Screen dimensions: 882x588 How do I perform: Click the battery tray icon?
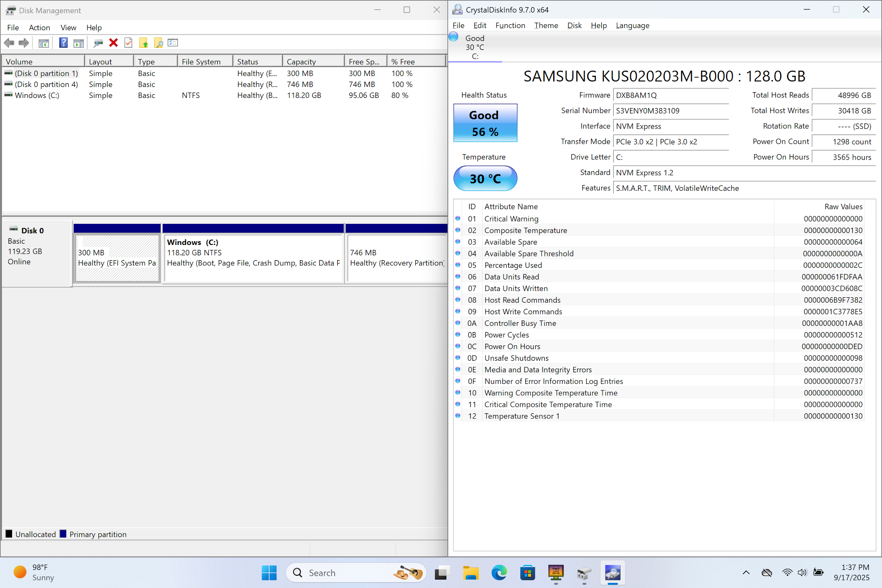click(x=818, y=572)
